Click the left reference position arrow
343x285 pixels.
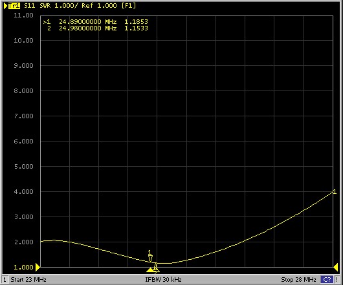coord(38,267)
